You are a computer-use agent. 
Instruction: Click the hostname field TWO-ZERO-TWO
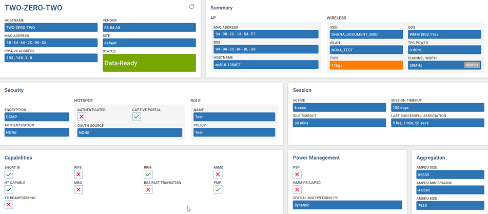tap(51, 28)
